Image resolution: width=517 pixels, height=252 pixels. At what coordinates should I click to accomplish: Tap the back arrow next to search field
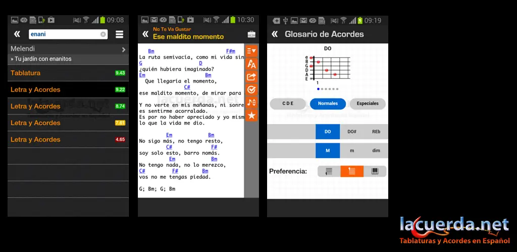[x=17, y=34]
